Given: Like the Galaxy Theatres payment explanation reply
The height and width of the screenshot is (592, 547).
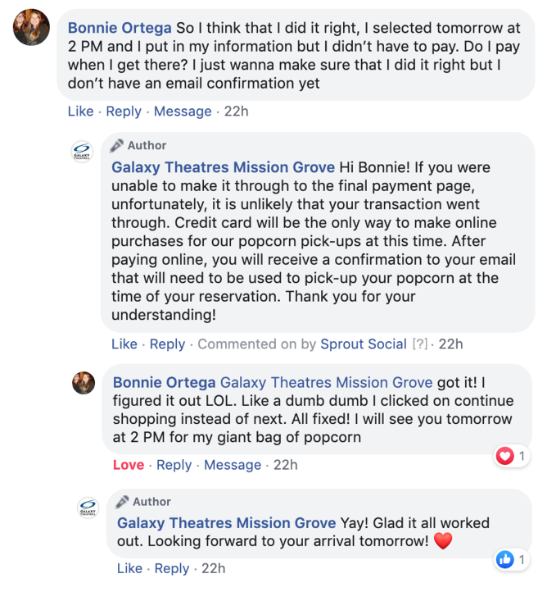Looking at the screenshot, I should point(124,344).
